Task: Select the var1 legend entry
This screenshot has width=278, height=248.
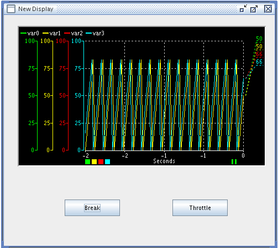Action: (x=51, y=33)
